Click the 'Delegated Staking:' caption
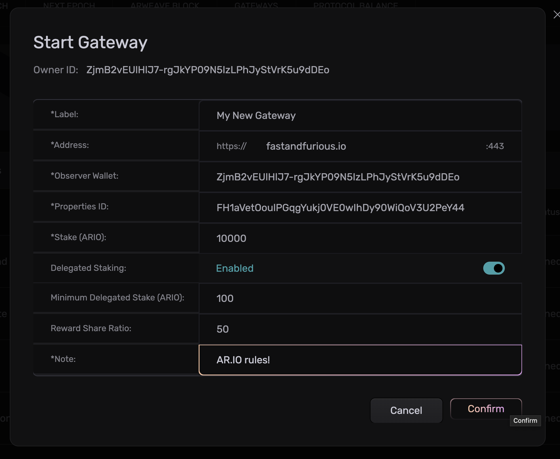Screen dimensions: 560x459 click(x=88, y=268)
